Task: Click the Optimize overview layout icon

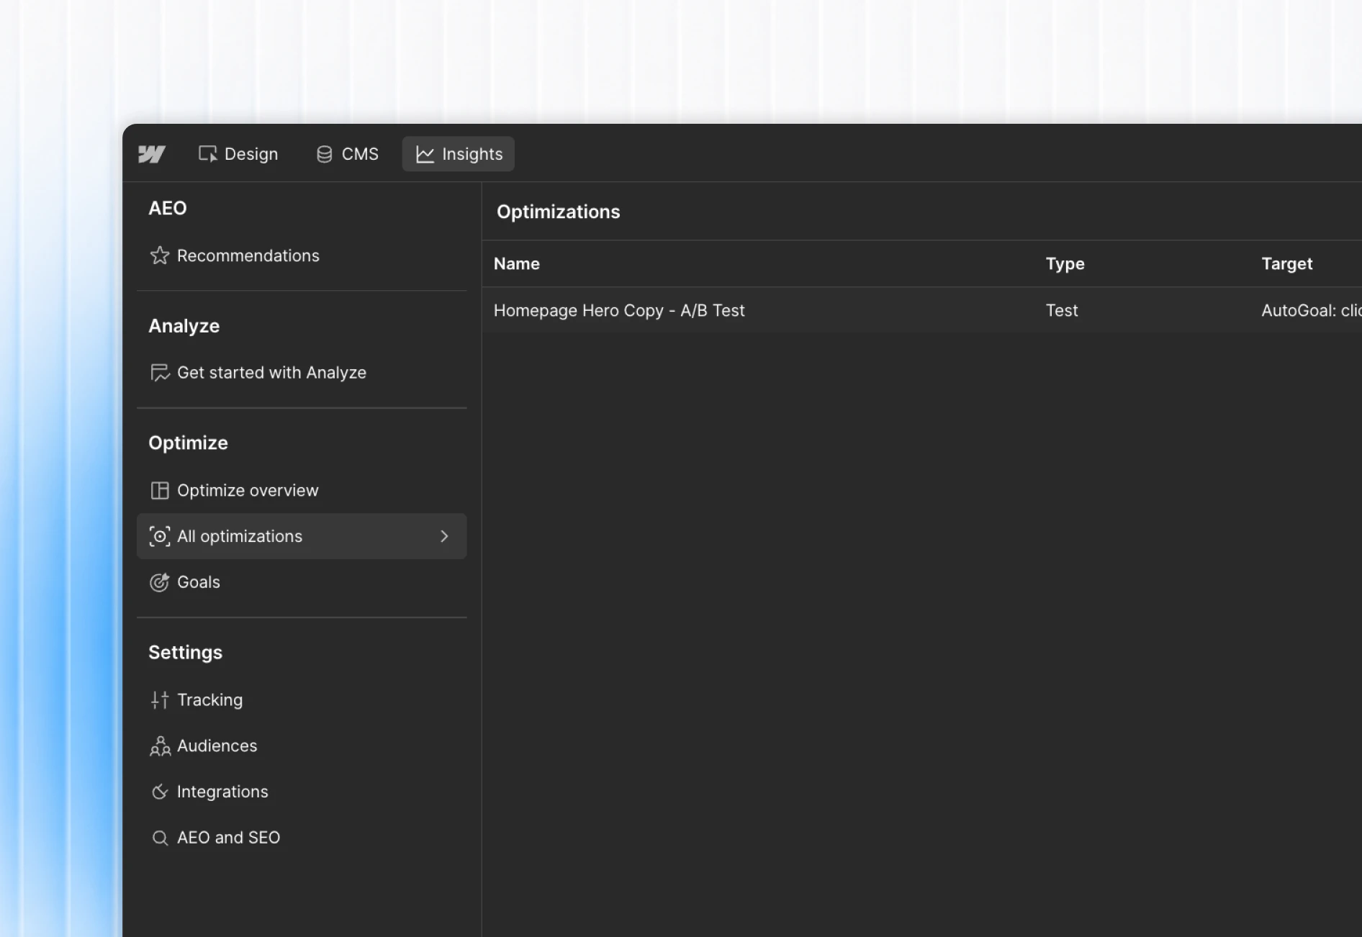Action: click(160, 490)
